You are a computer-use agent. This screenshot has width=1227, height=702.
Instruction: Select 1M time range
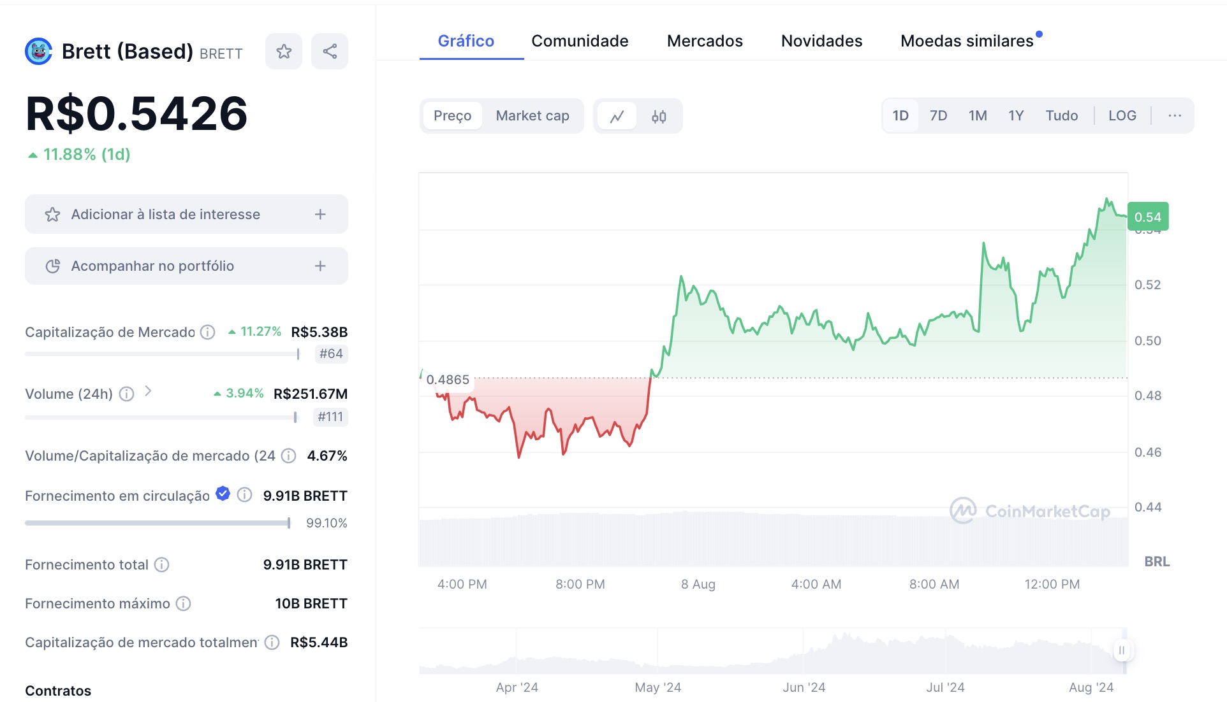coord(978,116)
